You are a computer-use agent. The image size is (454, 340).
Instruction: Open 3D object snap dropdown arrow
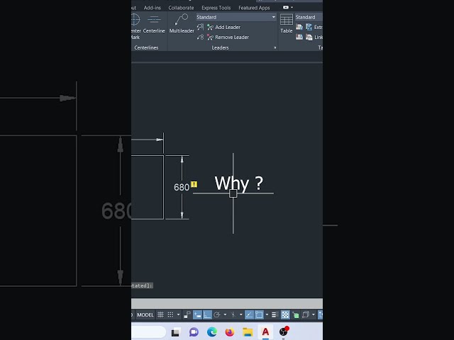pyautogui.click(x=314, y=314)
